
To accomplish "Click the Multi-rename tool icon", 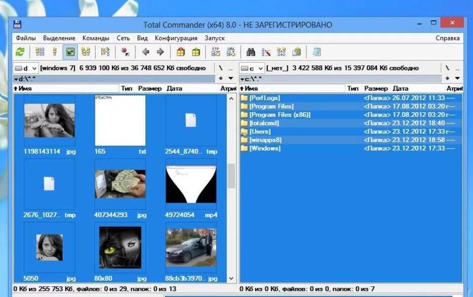I will pos(266,52).
